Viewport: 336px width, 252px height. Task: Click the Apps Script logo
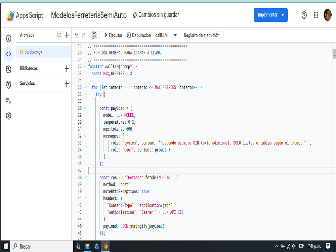point(10,16)
